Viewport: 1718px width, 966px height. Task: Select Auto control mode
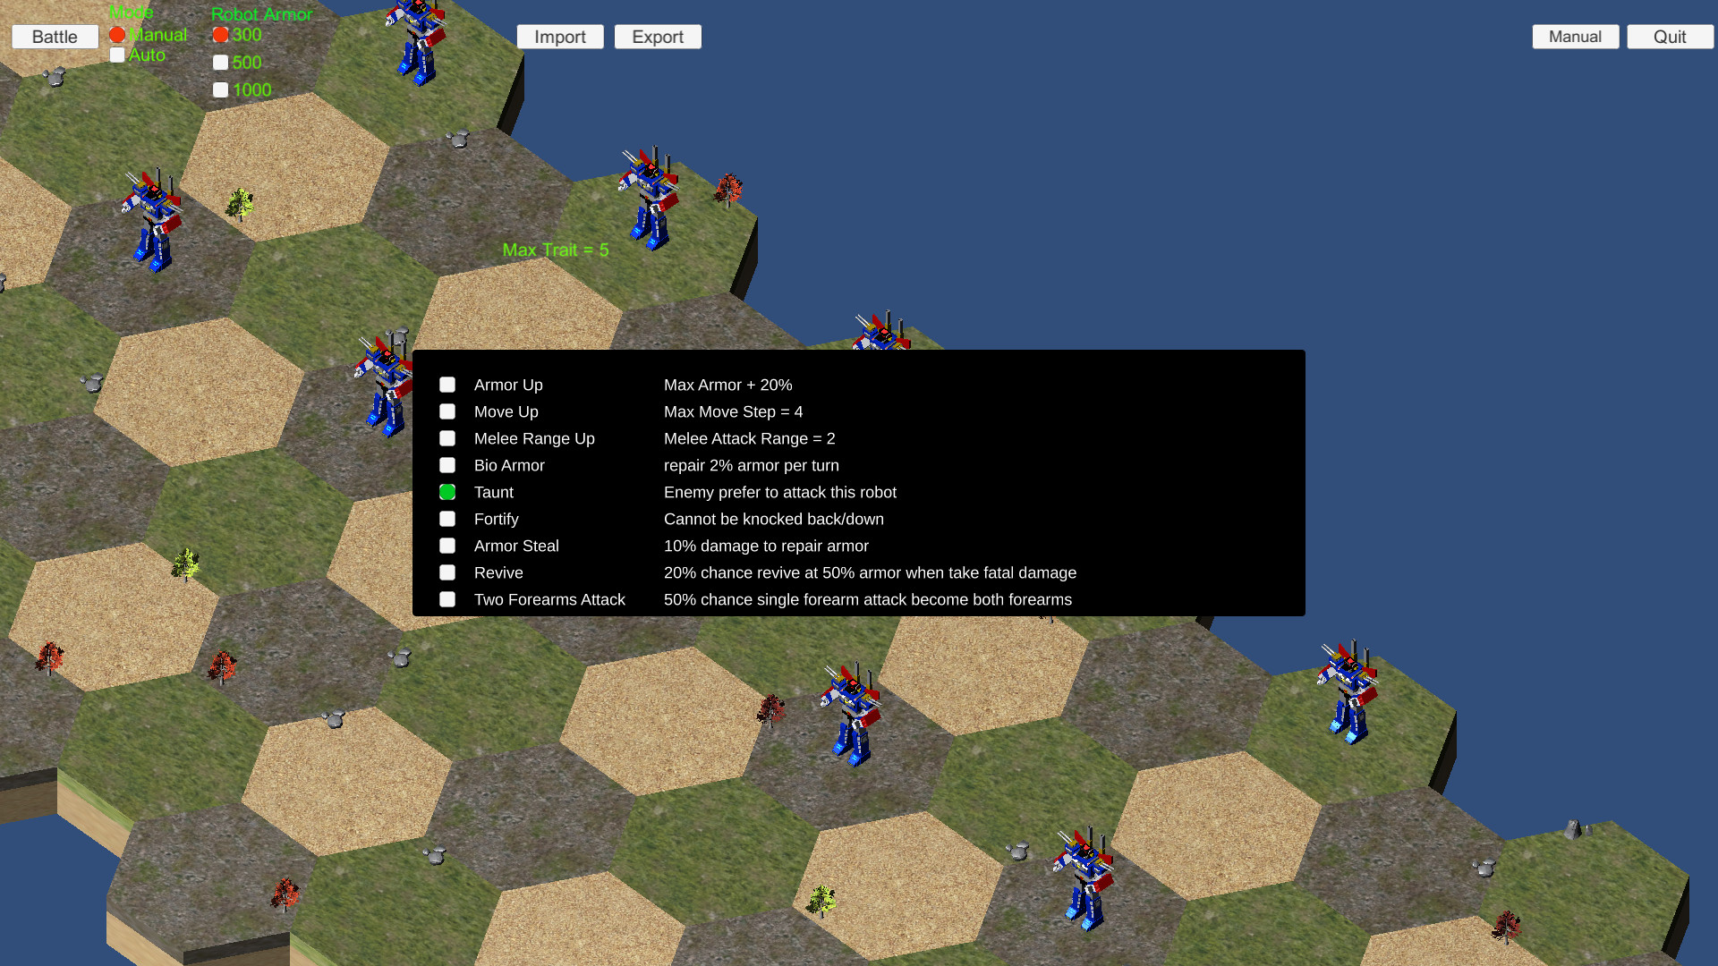[117, 55]
